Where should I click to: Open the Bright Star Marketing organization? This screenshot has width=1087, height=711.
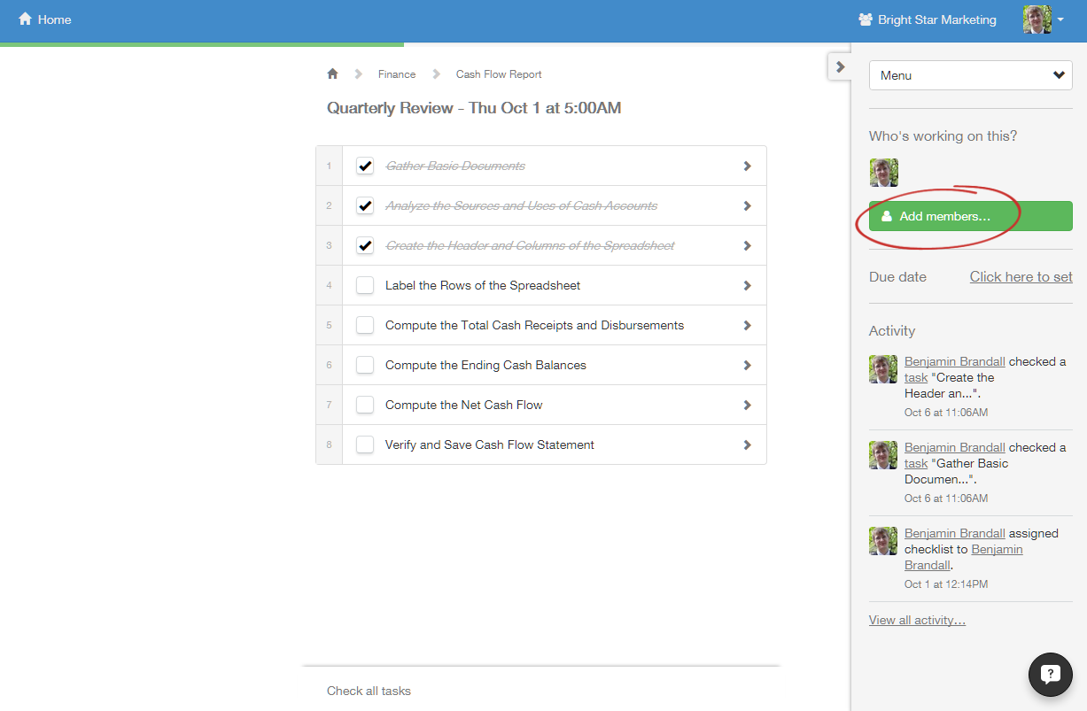[927, 19]
